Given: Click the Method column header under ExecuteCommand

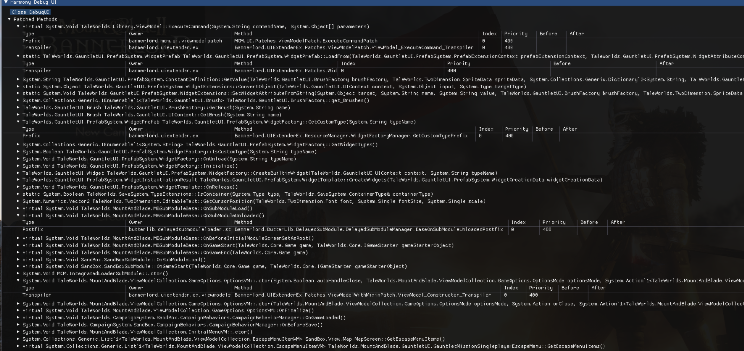Looking at the screenshot, I should click(x=243, y=34).
